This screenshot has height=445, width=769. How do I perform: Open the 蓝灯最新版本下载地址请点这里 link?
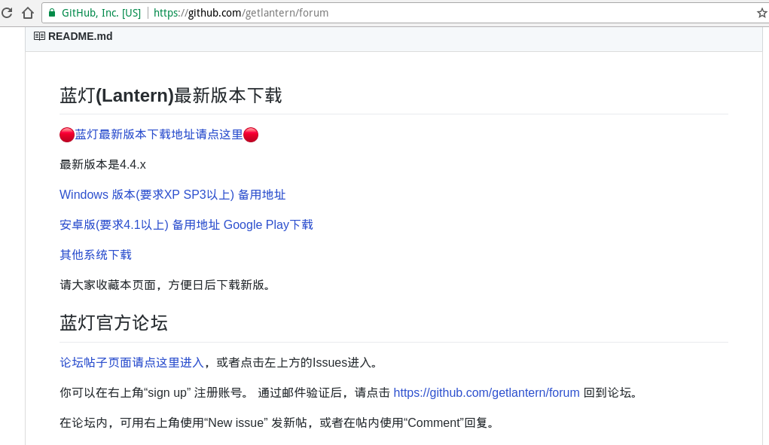click(x=159, y=134)
